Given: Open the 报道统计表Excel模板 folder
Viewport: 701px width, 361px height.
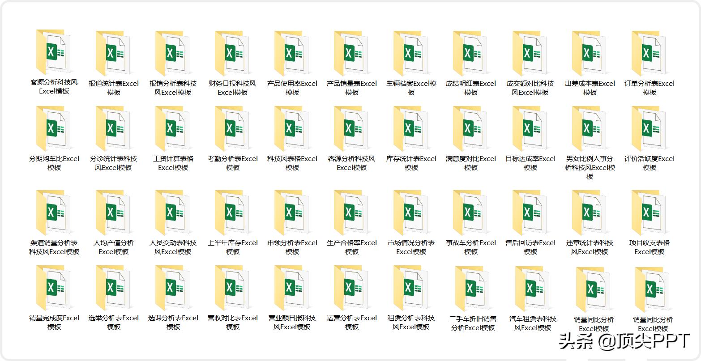Looking at the screenshot, I should pos(113,53).
